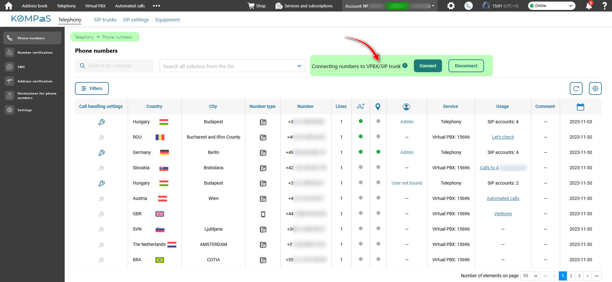Open the Let's check usage link
The height and width of the screenshot is (282, 612).
click(503, 137)
